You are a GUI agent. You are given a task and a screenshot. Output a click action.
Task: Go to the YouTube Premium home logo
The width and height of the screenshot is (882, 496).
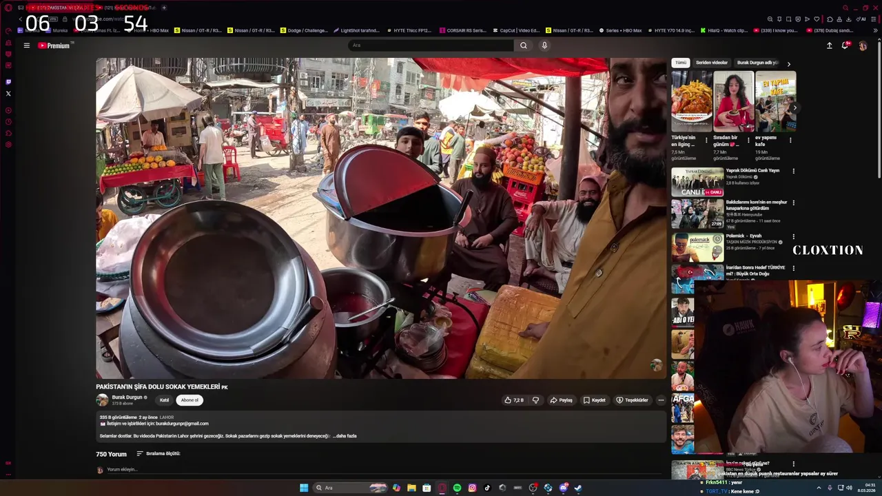[x=54, y=45]
